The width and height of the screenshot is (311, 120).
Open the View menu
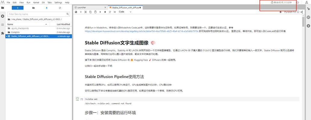pyautogui.click(x=21, y=3)
